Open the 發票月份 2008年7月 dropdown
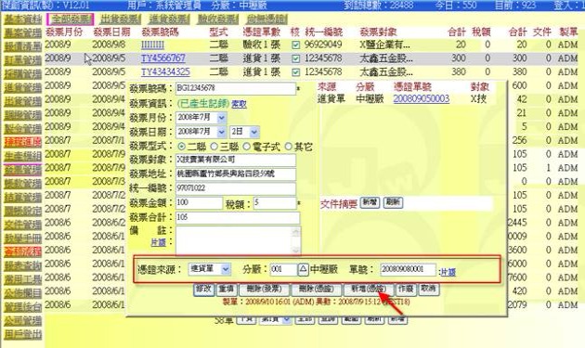The image size is (585, 348). coord(221,118)
